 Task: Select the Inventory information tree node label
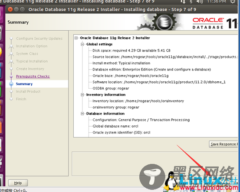[106, 95]
